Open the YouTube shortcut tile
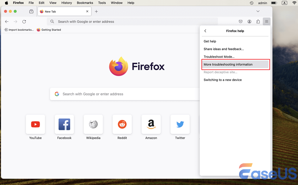298x185 pixels. tap(35, 124)
